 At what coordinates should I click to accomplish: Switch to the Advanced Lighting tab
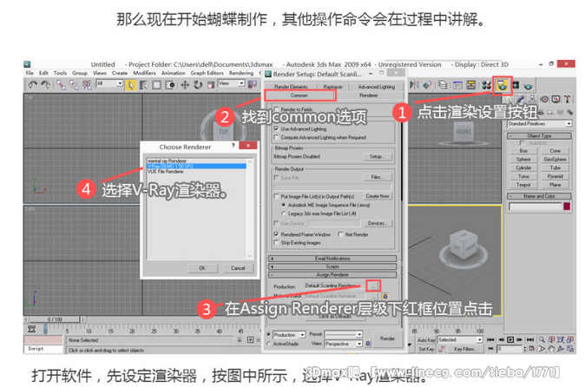click(x=377, y=87)
